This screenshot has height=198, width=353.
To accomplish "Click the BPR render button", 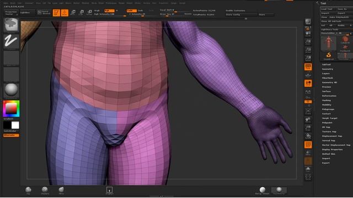I will 308,21.
